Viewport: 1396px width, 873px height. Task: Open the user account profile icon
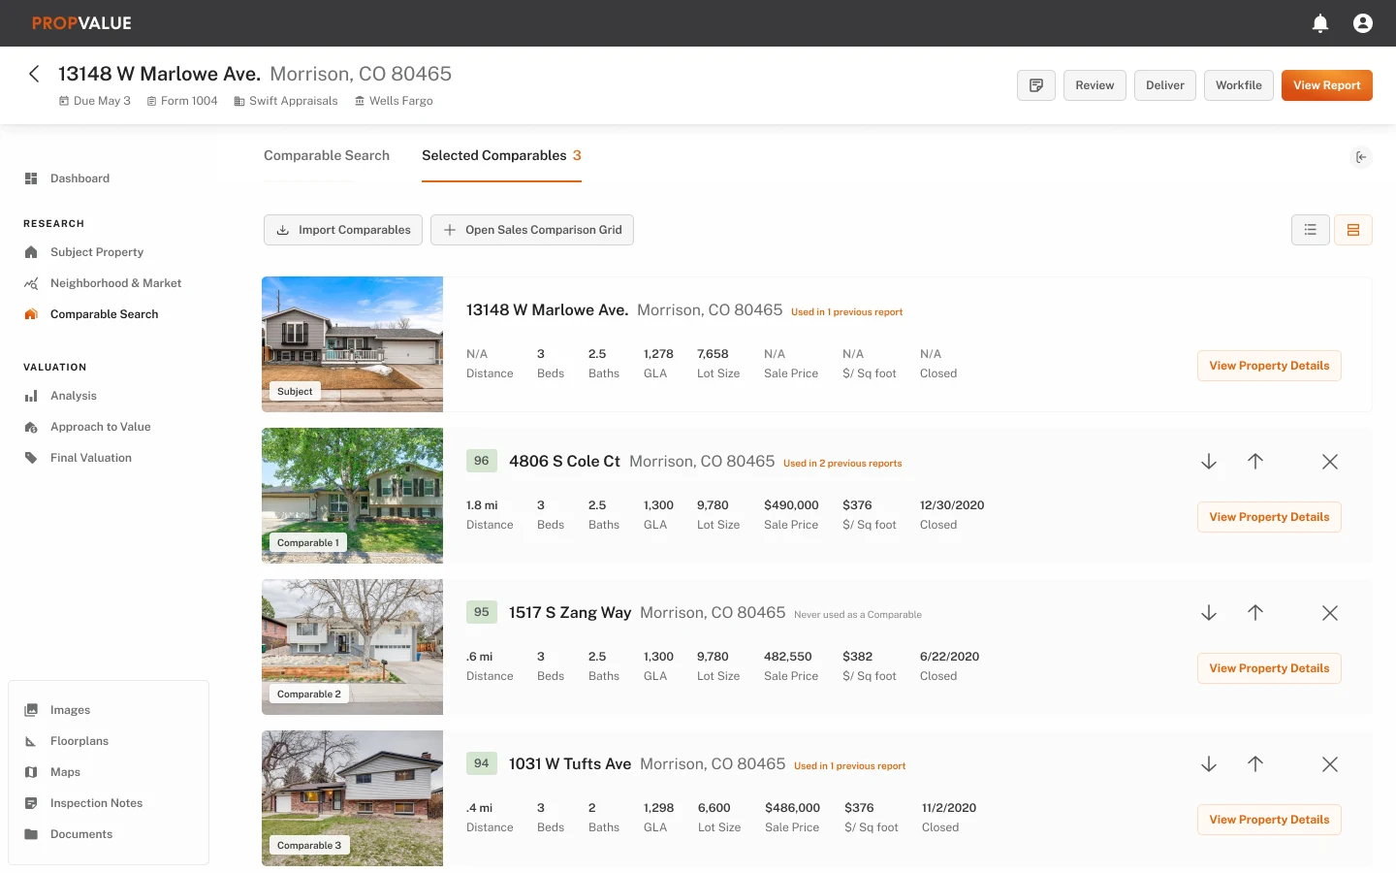pyautogui.click(x=1363, y=23)
